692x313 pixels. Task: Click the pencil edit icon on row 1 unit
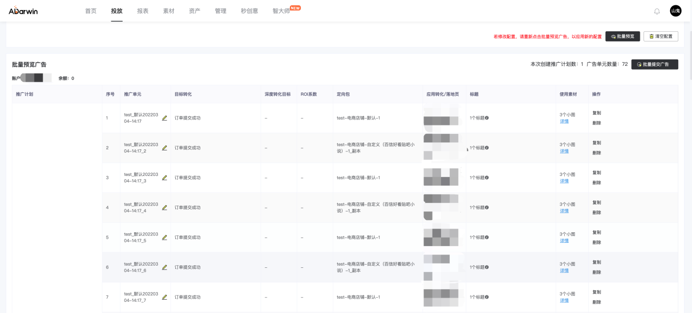point(165,119)
